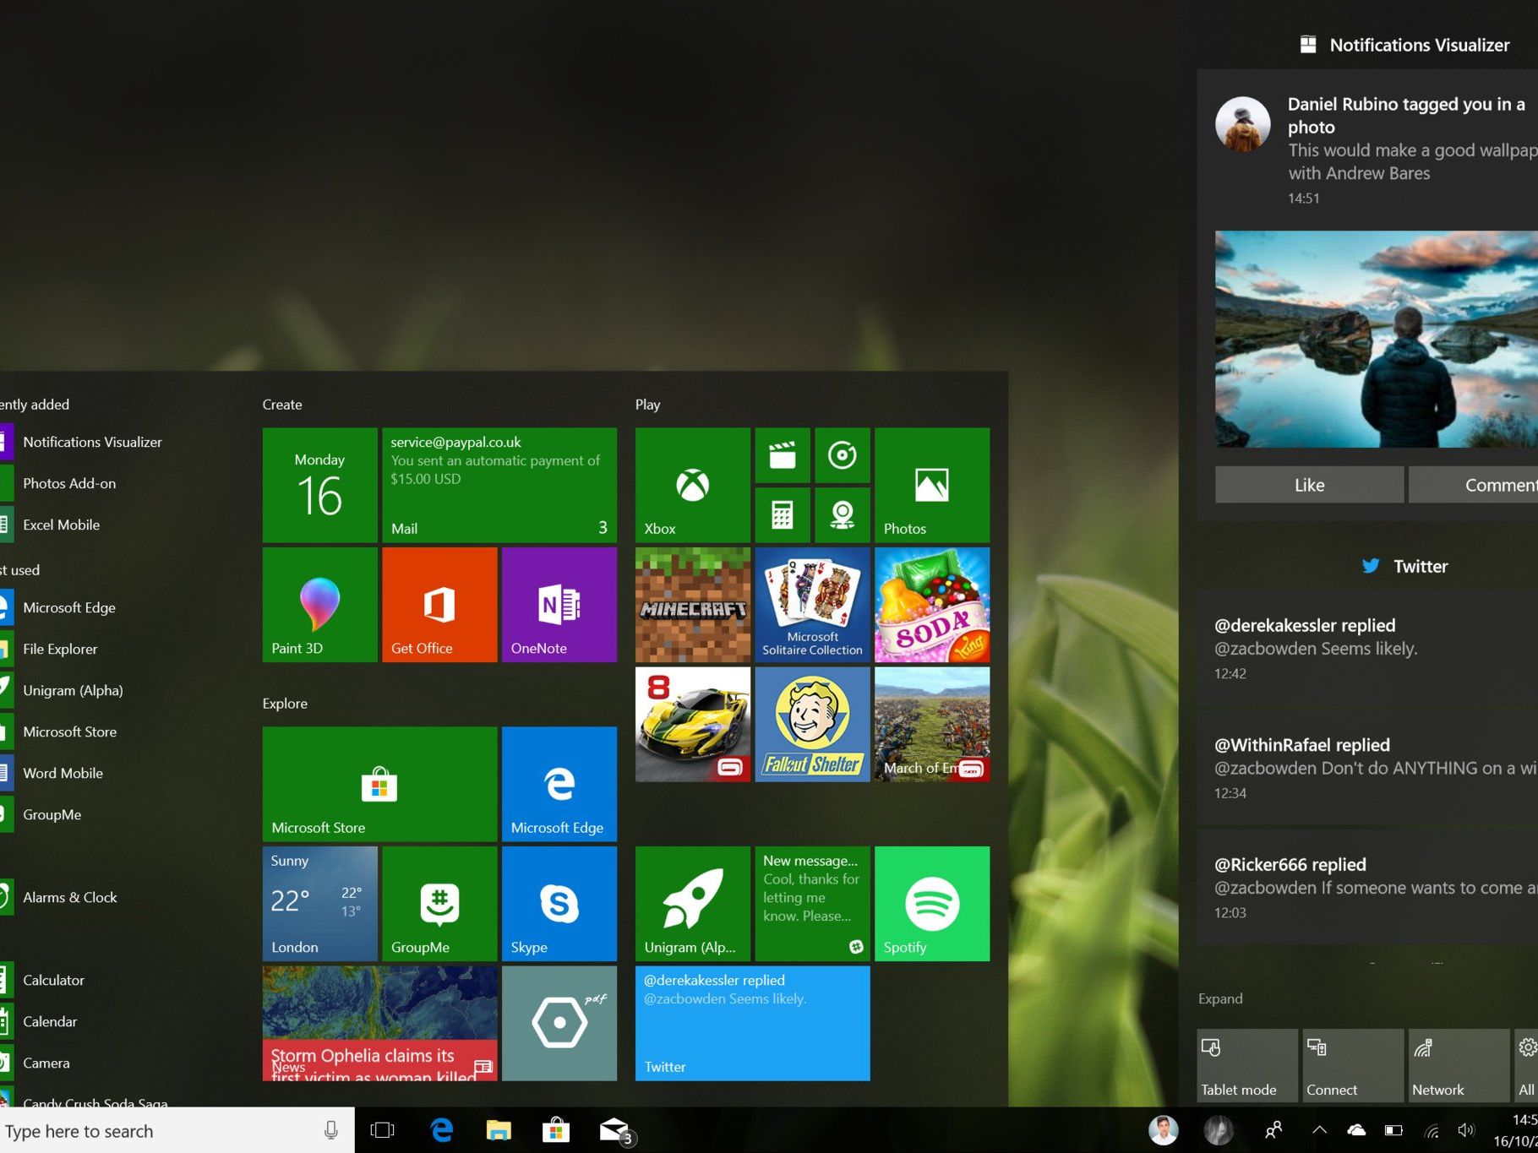Open the Twitter live tile
This screenshot has height=1153, width=1538.
752,1024
